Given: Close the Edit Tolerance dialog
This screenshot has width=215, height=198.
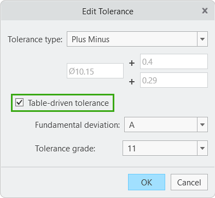Looking at the screenshot, I should tap(205, 11).
